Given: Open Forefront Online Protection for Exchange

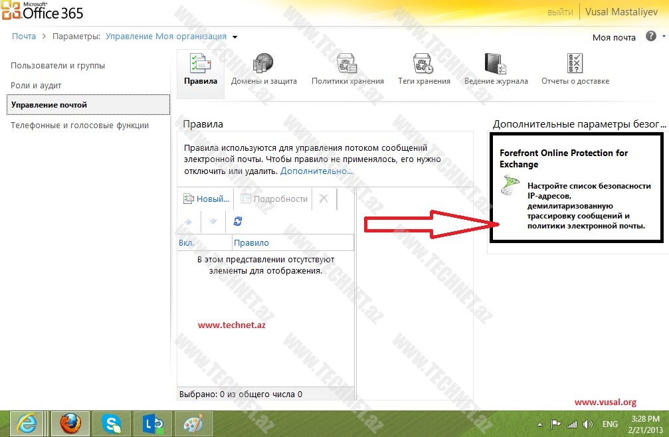Looking at the screenshot, I should [x=563, y=158].
